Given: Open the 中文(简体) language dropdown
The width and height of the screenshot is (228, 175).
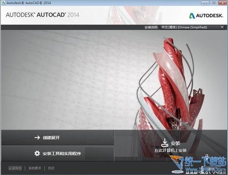Looking at the screenshot, I should coord(192,27).
